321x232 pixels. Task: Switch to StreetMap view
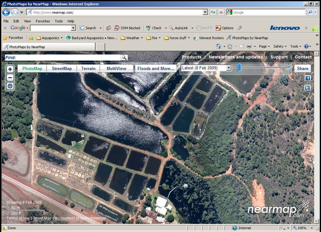coord(62,69)
